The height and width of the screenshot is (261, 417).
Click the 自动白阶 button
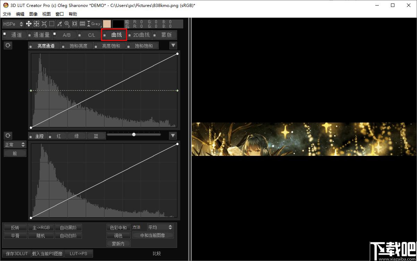[68, 236]
